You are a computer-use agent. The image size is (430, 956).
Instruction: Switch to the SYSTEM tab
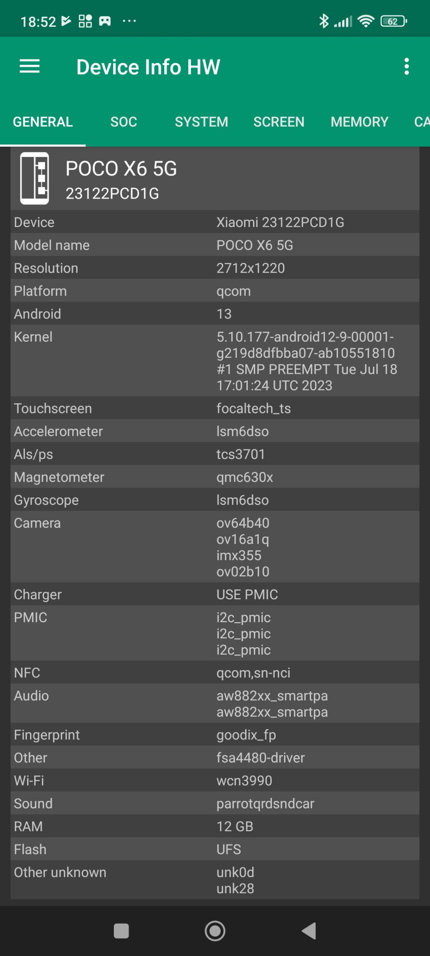pos(201,122)
